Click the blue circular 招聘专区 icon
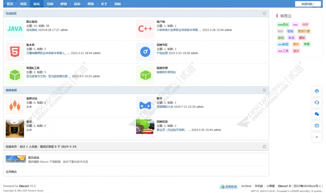 pyautogui.click(x=145, y=52)
